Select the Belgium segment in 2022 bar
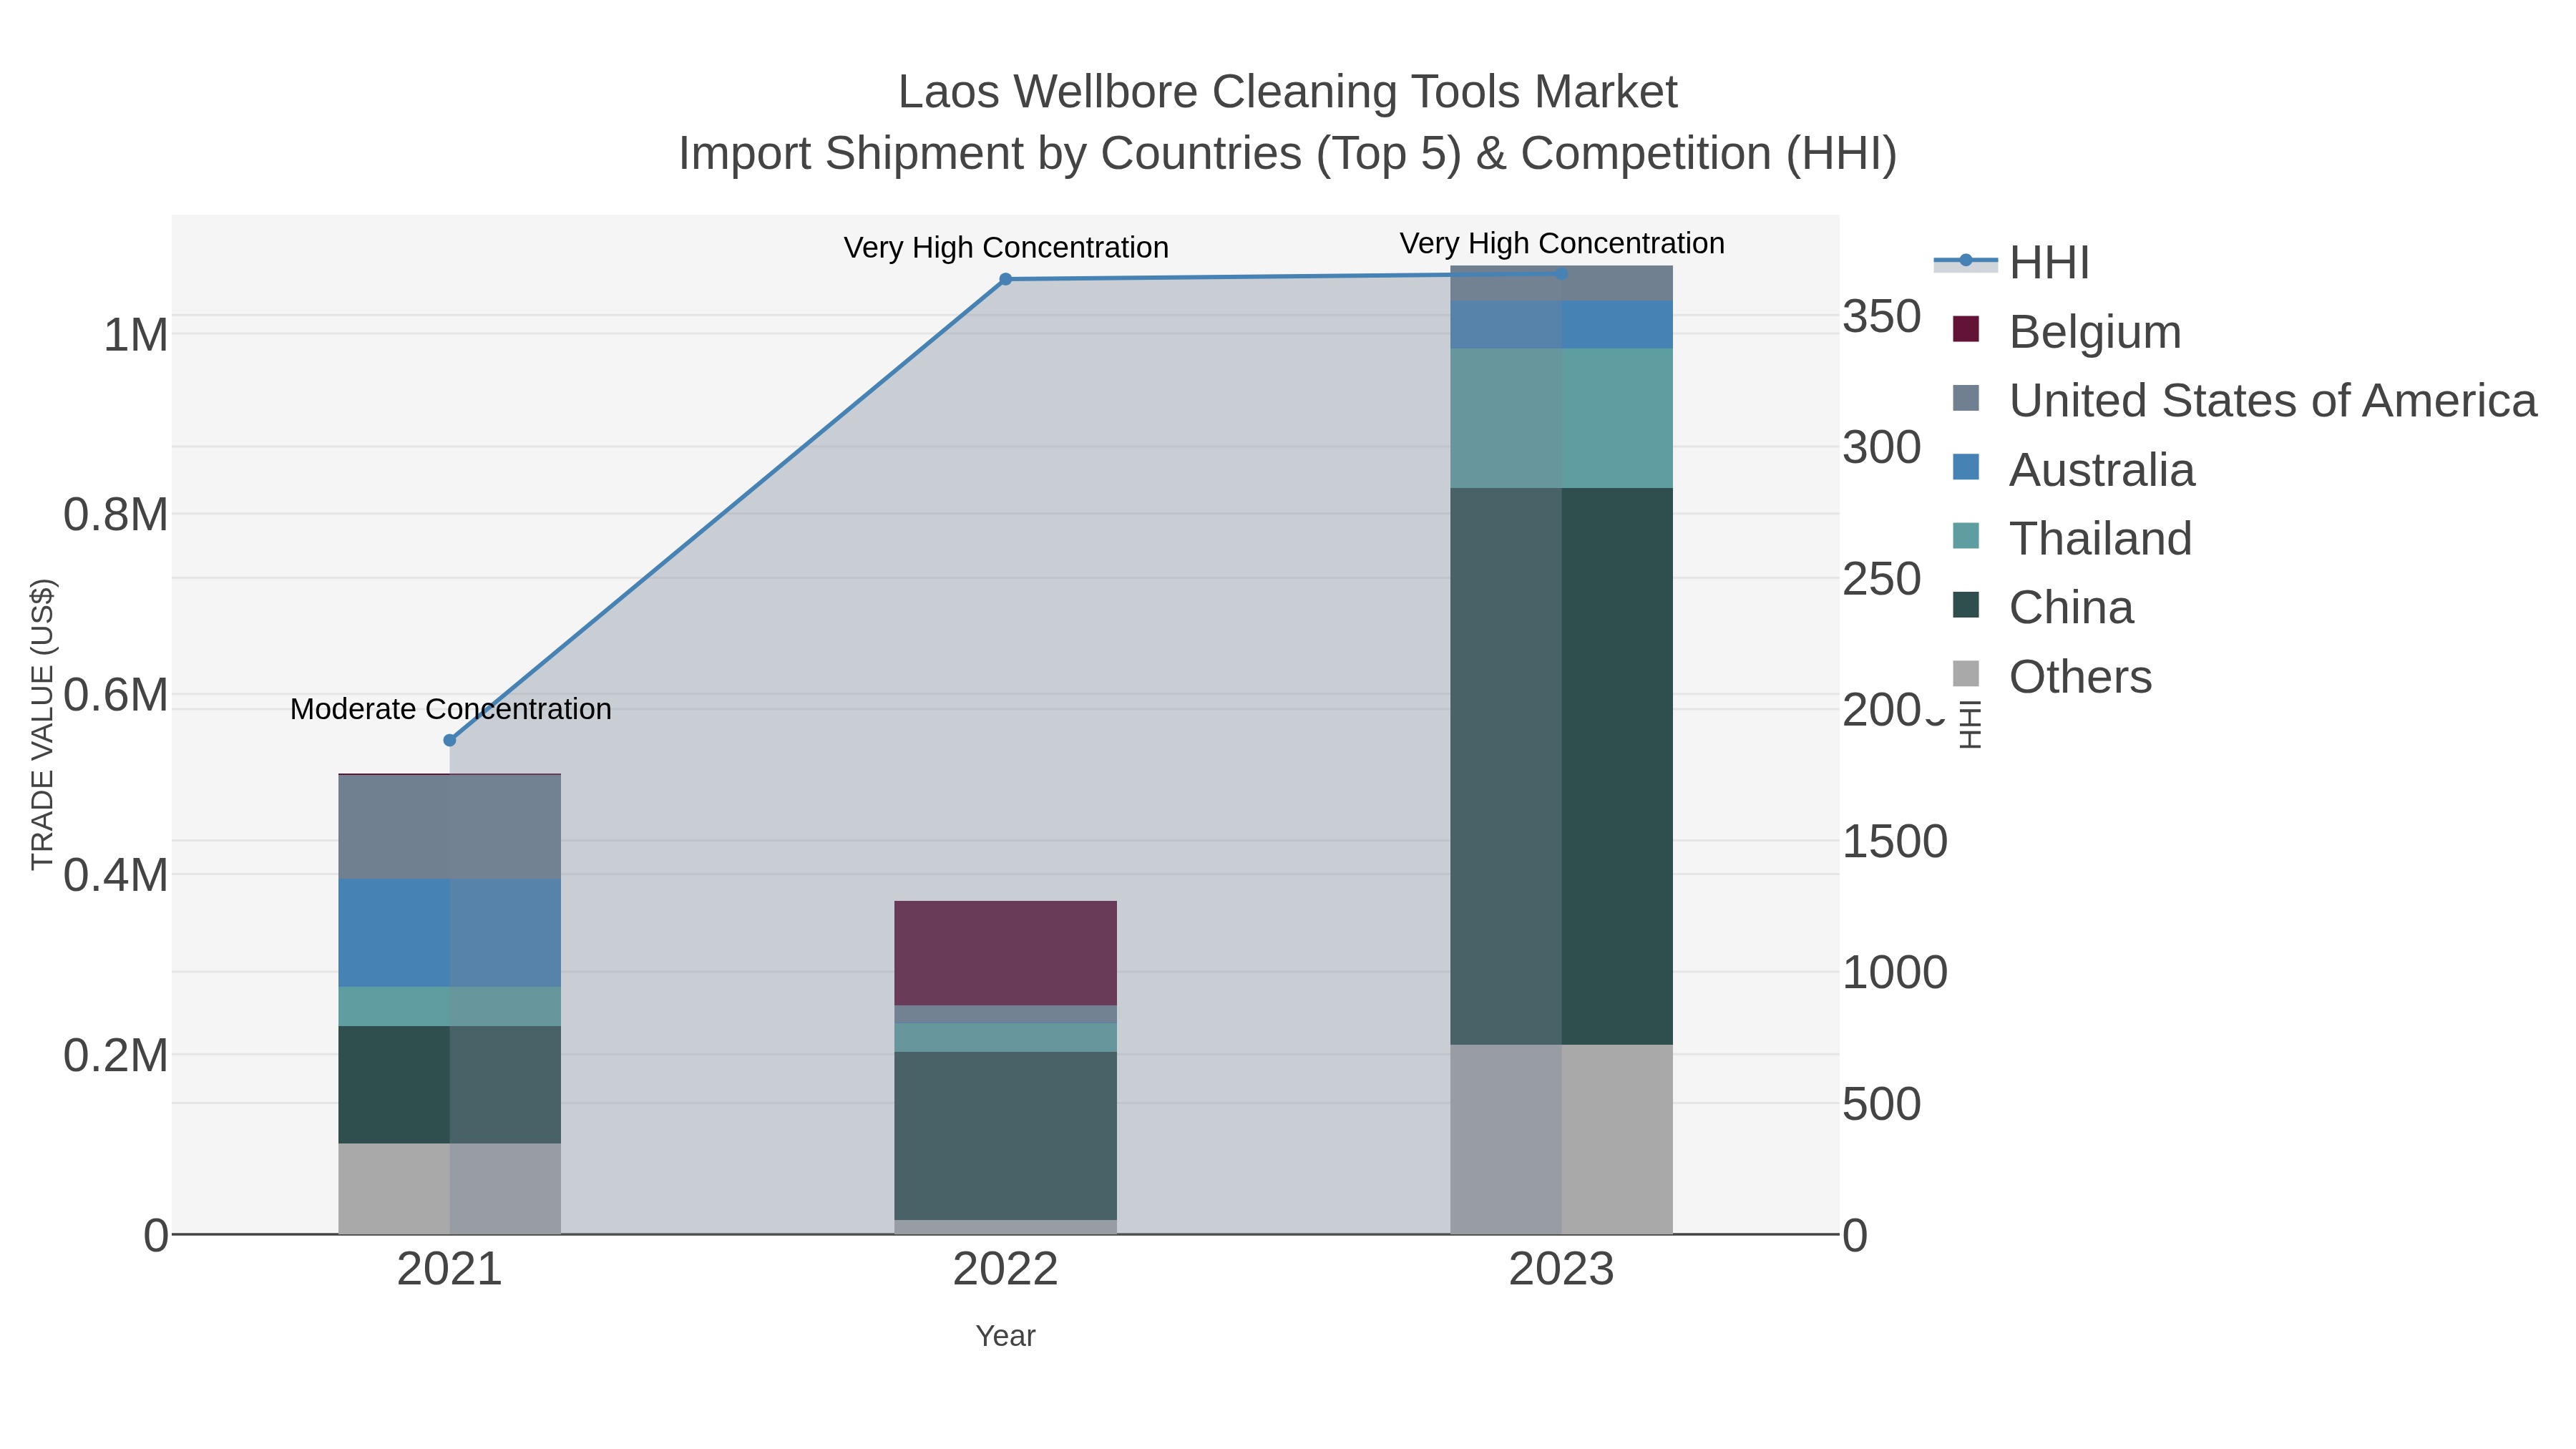This screenshot has width=2576, height=1449. tap(1006, 953)
